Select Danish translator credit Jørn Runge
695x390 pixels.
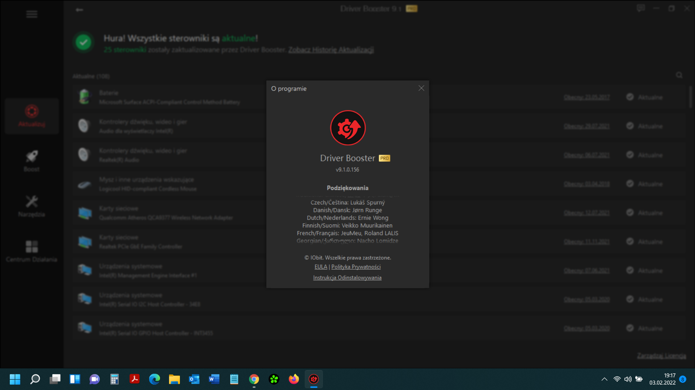click(x=347, y=210)
